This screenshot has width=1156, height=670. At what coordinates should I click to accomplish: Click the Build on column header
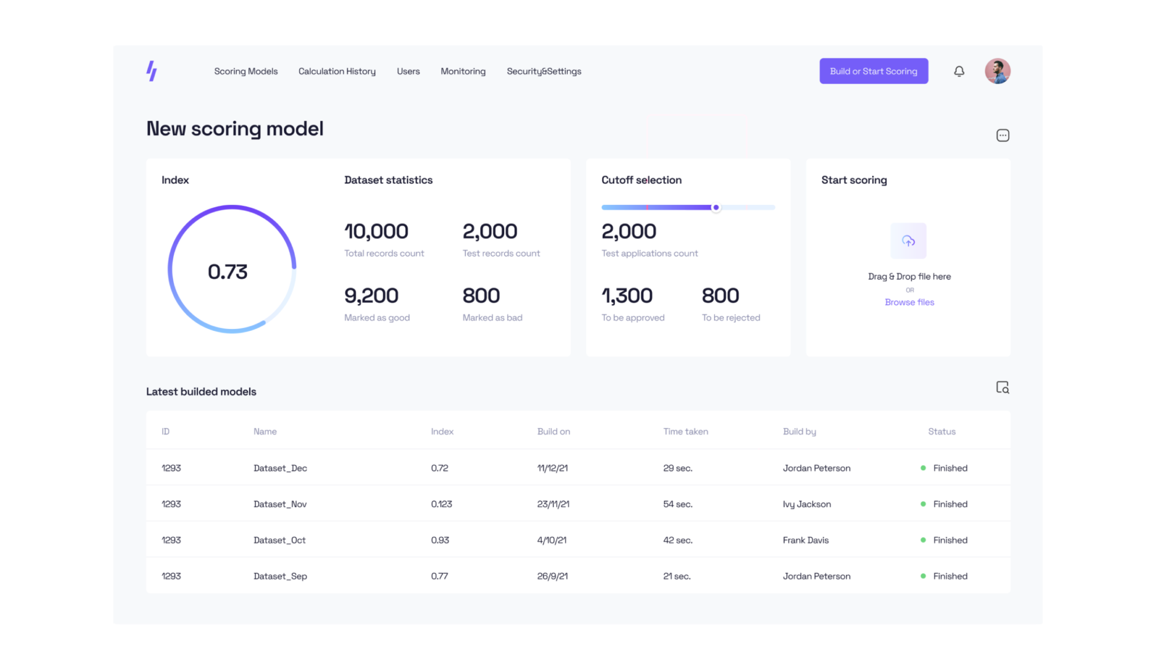[554, 431]
